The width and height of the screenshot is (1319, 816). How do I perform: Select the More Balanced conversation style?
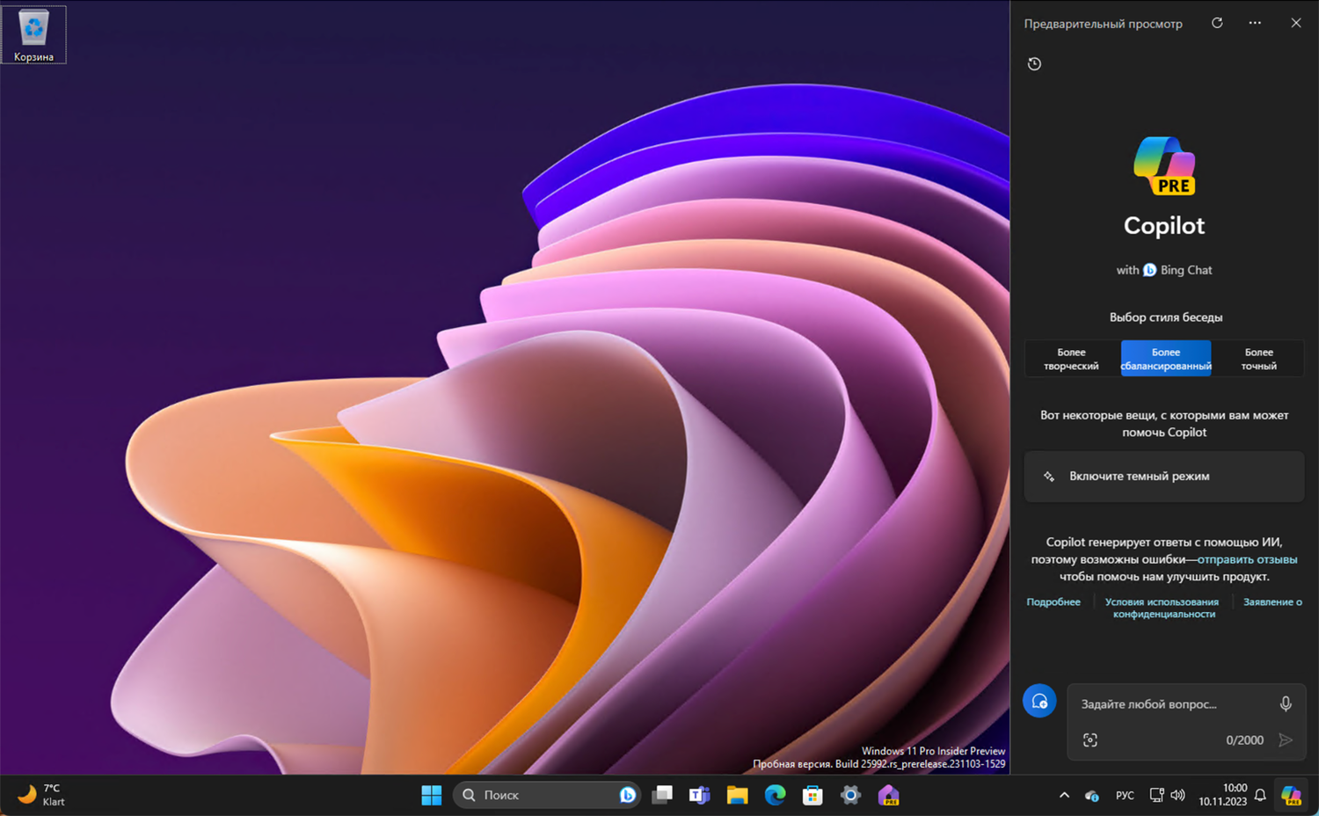pyautogui.click(x=1166, y=359)
